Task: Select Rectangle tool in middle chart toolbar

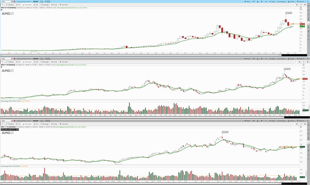Action: [45, 62]
